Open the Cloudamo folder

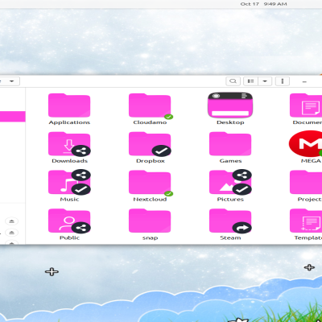(x=150, y=105)
